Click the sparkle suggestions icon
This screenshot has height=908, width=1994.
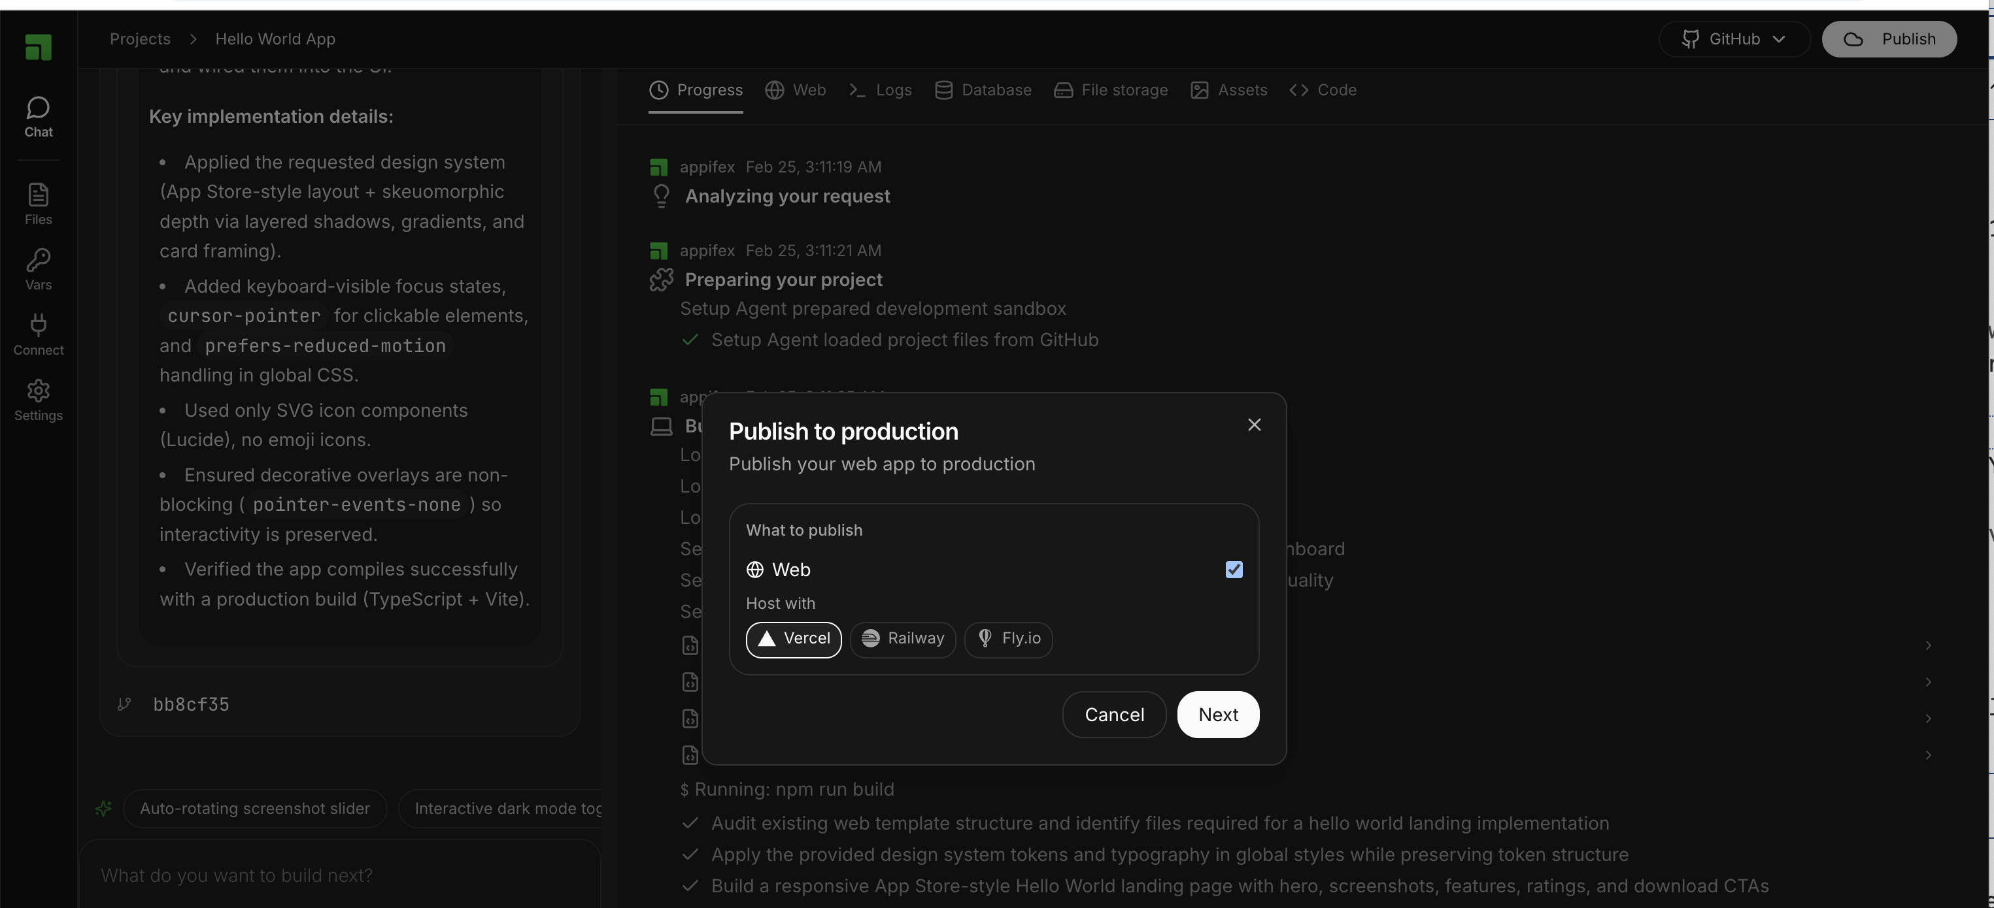[103, 808]
